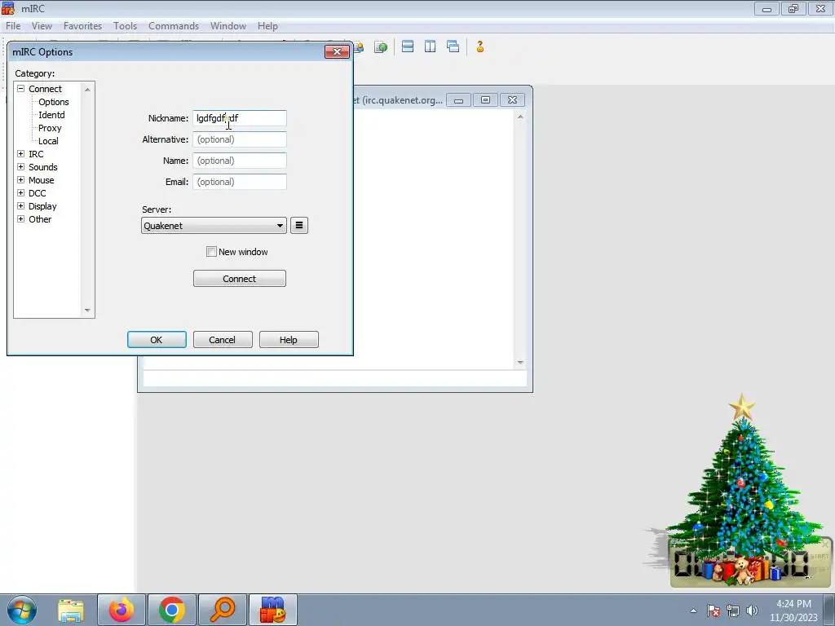Click the Cancel button

point(223,340)
